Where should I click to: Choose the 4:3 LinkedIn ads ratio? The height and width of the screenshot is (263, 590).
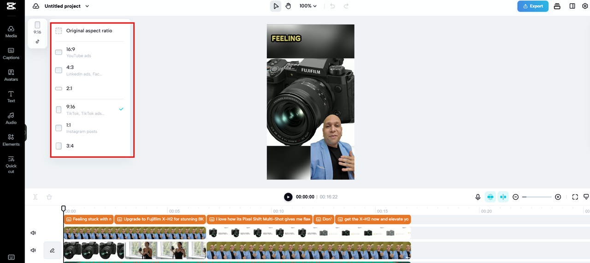[90, 70]
